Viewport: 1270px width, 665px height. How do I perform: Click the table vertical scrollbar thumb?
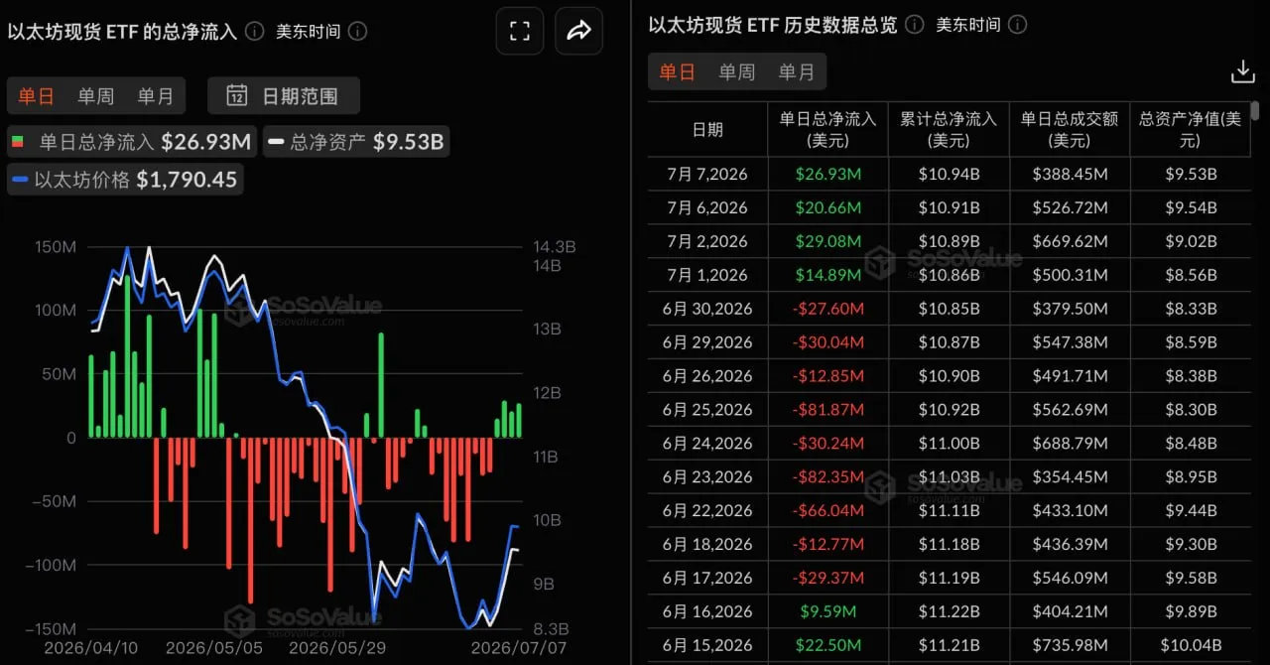(x=1255, y=110)
